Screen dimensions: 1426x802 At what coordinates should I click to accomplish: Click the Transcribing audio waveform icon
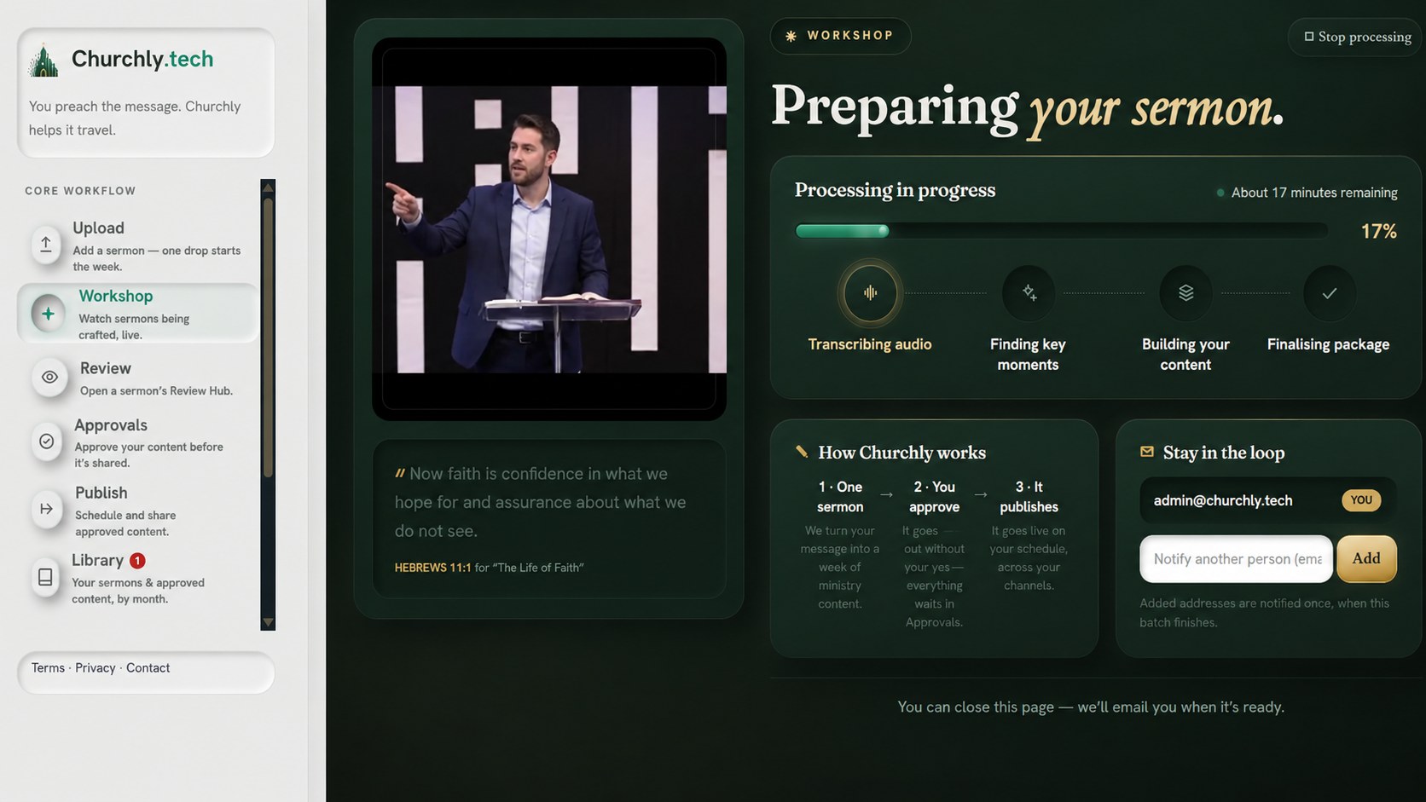click(870, 293)
